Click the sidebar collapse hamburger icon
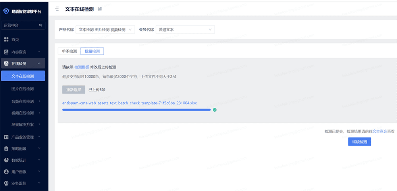397x191 pixels. pos(57,9)
